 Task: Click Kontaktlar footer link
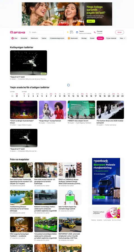tap(100, 220)
